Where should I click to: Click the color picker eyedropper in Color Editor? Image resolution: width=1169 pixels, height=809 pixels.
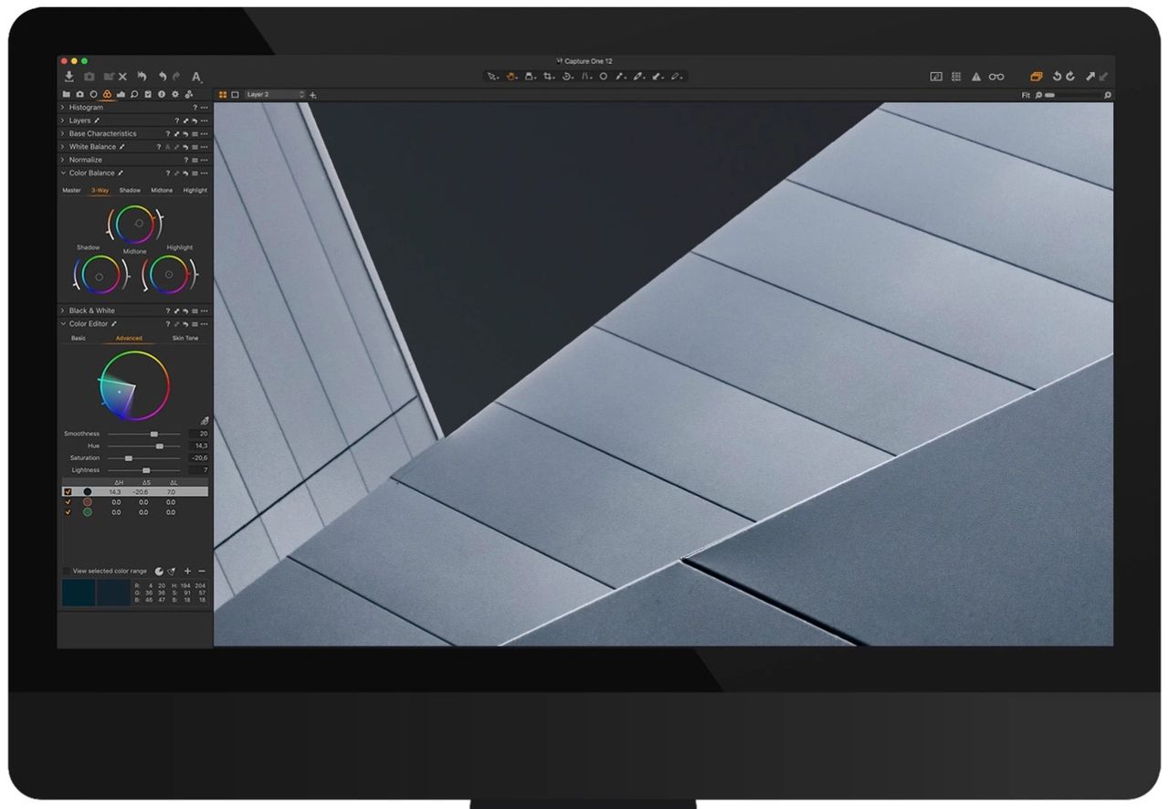204,421
